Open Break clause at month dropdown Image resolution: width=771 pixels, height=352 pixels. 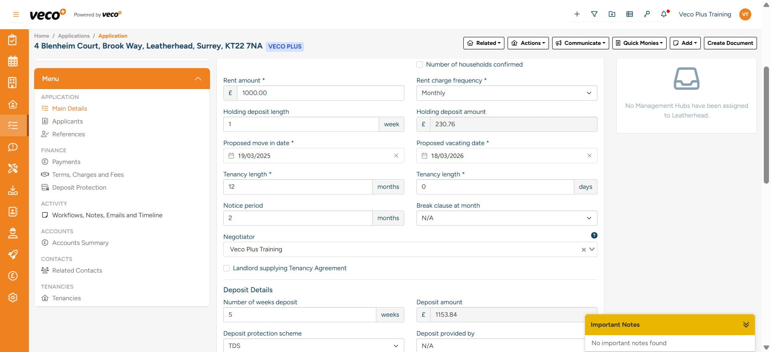tap(507, 218)
